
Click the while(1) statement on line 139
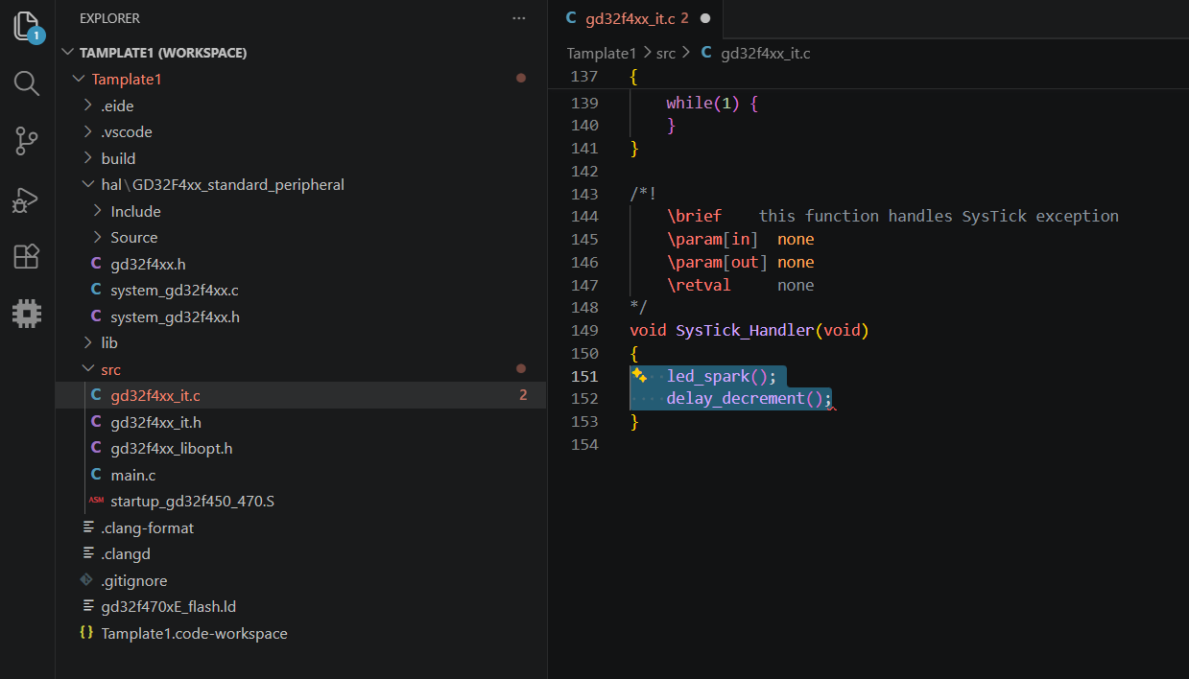(703, 103)
